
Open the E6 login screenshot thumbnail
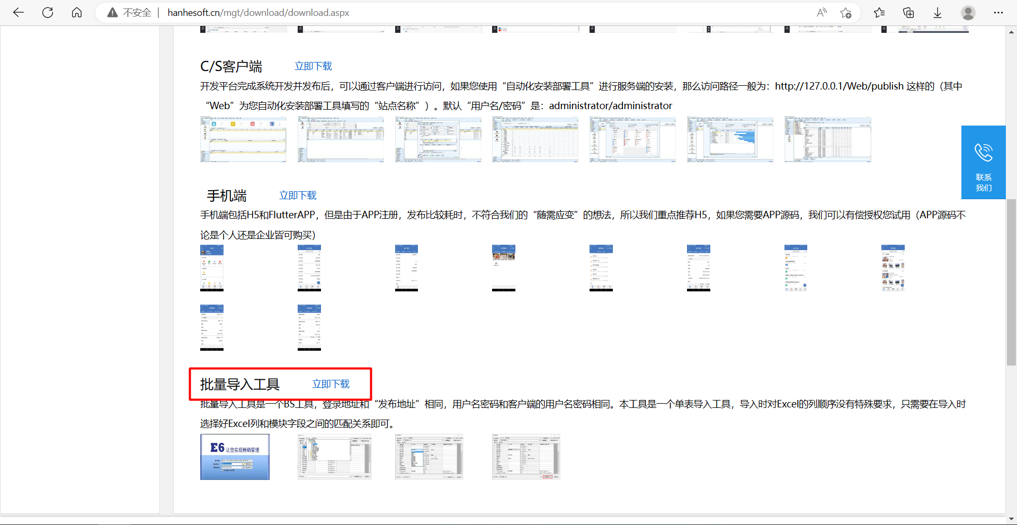(x=235, y=457)
